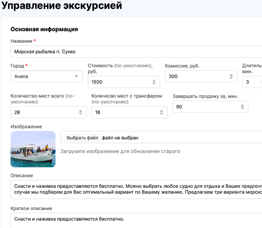Click the Название field label

[21, 41]
